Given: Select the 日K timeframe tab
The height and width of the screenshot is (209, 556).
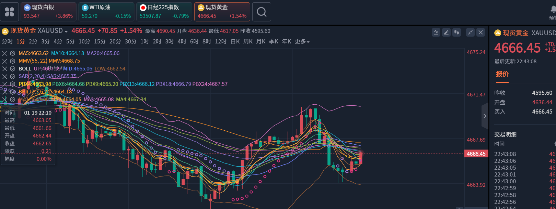Looking at the screenshot, I should point(235,42).
